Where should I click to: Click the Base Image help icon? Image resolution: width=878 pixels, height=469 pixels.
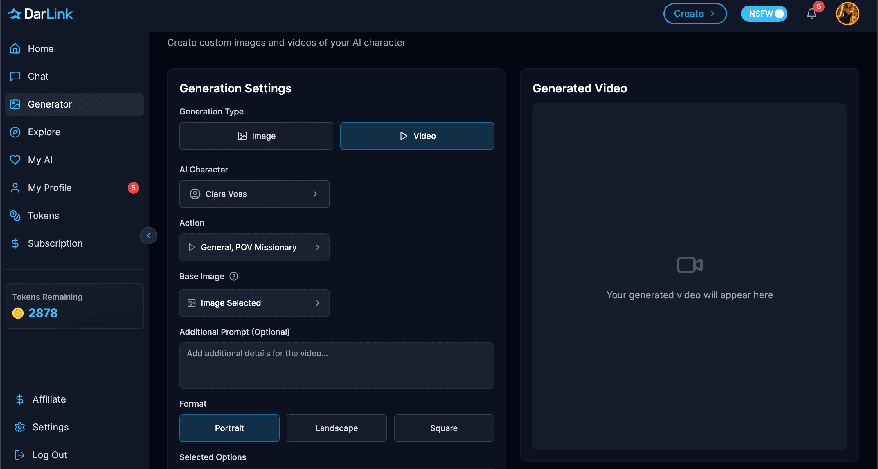(233, 276)
